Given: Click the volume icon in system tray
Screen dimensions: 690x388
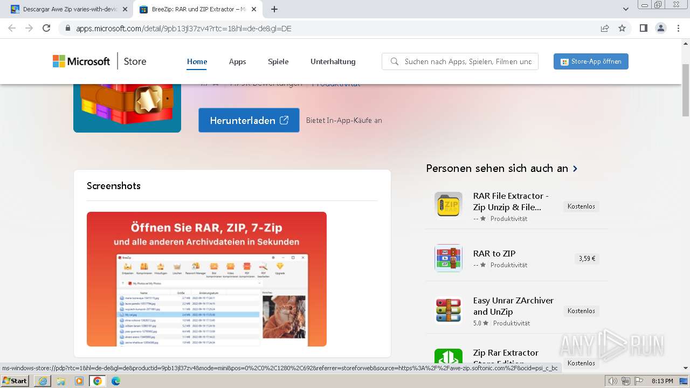Looking at the screenshot, I should (613, 381).
